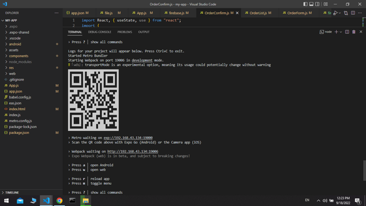Expand the components folder
Screen dimensions: 366x206
tap(31, 56)
